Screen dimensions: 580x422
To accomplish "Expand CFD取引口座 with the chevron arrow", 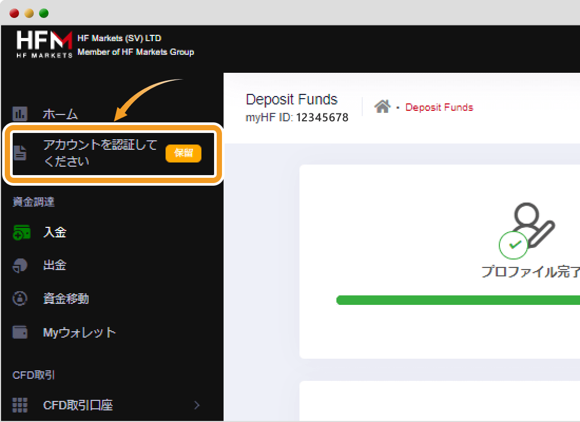I will tap(197, 405).
